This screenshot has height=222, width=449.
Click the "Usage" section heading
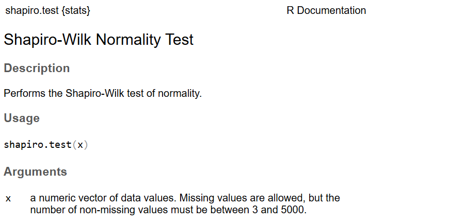(22, 118)
